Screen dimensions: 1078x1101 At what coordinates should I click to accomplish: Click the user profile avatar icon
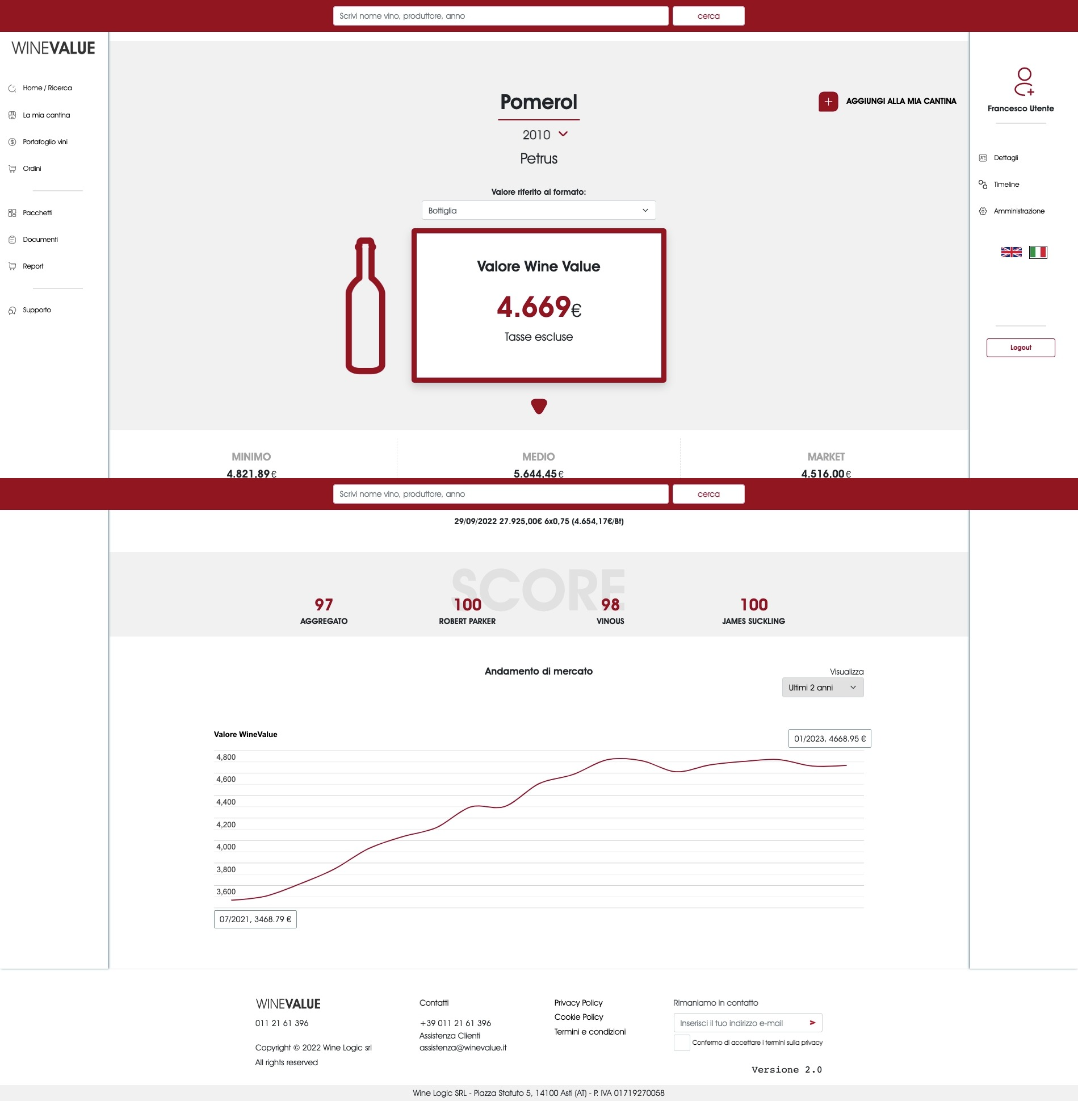point(1024,82)
